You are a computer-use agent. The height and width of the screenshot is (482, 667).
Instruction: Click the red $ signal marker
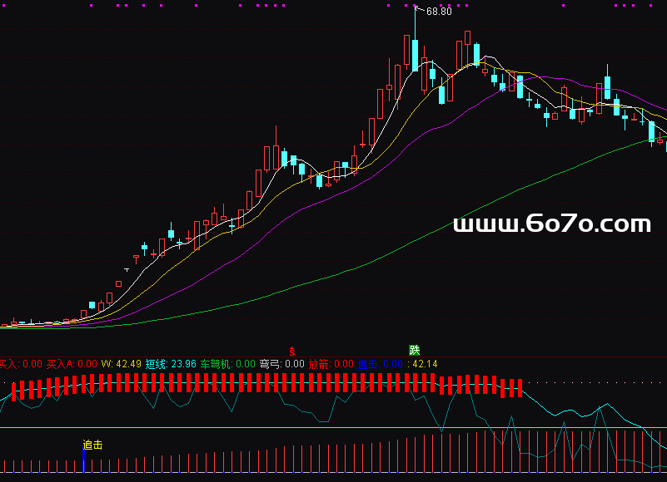click(291, 351)
